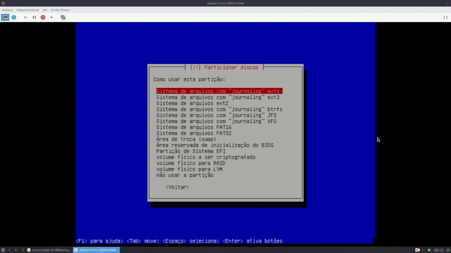Pause the virtual machine
Screen dimensions: 451x253
point(34,17)
